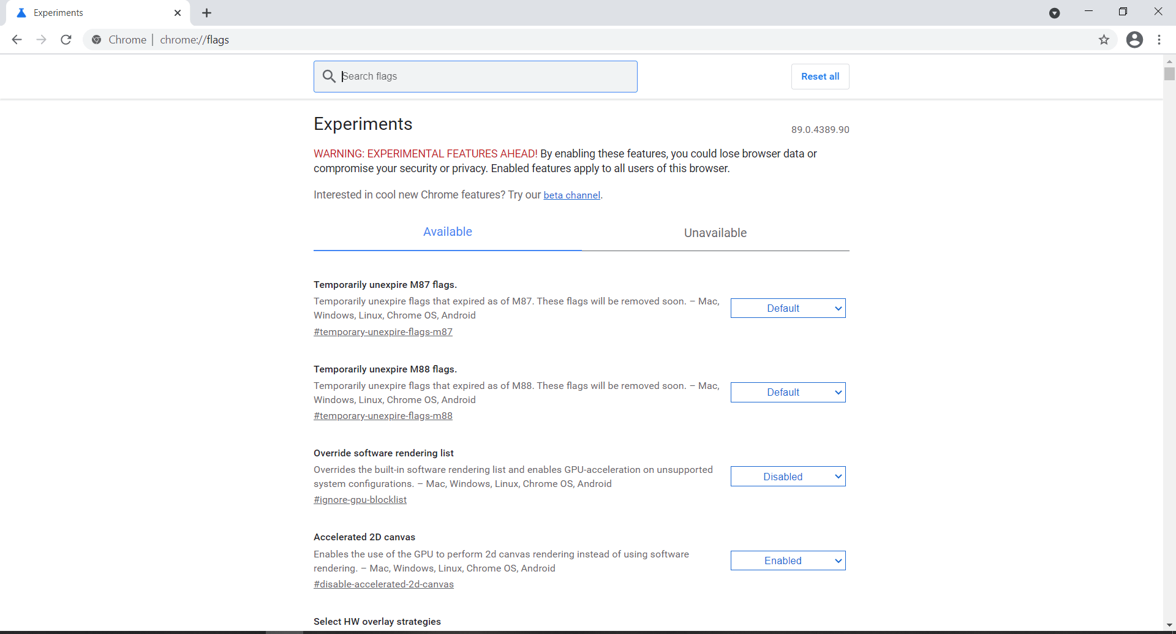Click the browser back arrow
The width and height of the screenshot is (1176, 634).
(17, 40)
